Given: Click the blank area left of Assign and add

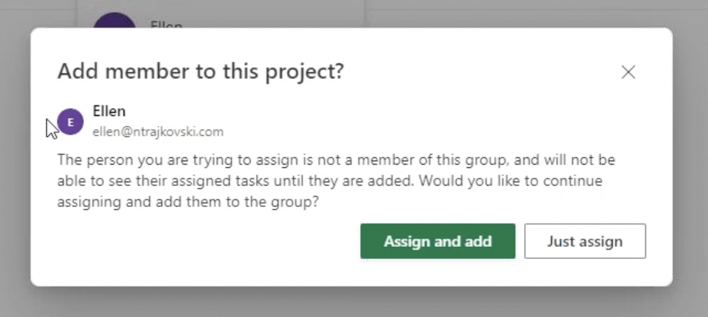Looking at the screenshot, I should [203, 241].
